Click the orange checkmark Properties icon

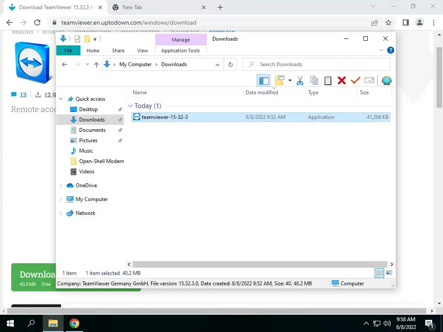click(x=356, y=80)
